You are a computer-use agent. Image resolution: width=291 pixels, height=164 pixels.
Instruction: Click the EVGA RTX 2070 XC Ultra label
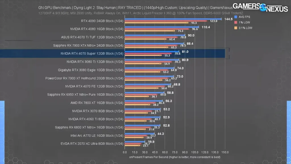[92, 143]
